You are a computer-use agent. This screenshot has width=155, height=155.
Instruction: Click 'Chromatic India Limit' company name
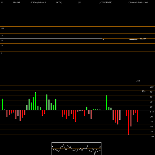point(138,2)
